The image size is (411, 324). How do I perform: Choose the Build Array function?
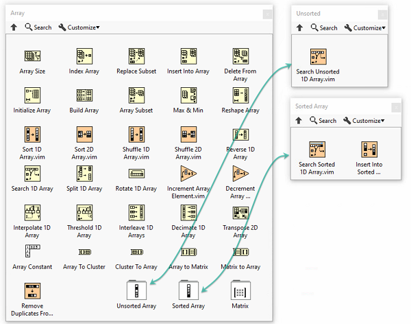pos(84,95)
